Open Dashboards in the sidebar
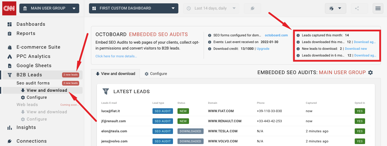This screenshot has width=387, height=146. coord(31,24)
